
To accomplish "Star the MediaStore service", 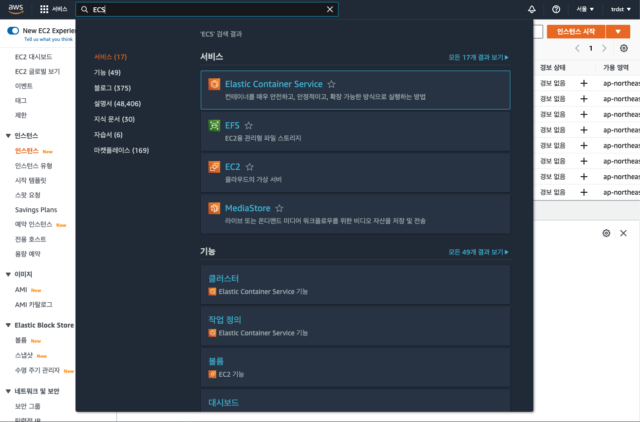I will 279,208.
